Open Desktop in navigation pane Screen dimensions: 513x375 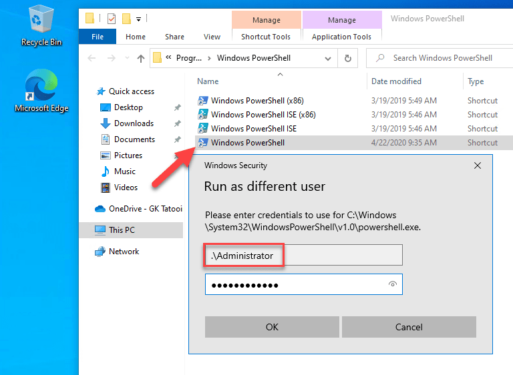128,107
